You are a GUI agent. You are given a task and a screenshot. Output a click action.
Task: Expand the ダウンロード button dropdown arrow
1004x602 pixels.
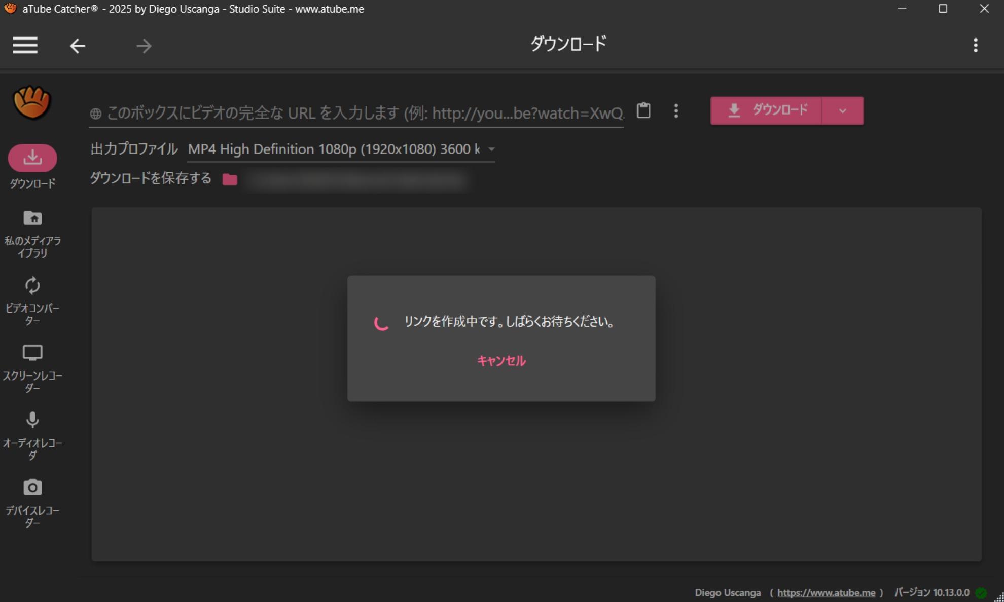tap(843, 110)
